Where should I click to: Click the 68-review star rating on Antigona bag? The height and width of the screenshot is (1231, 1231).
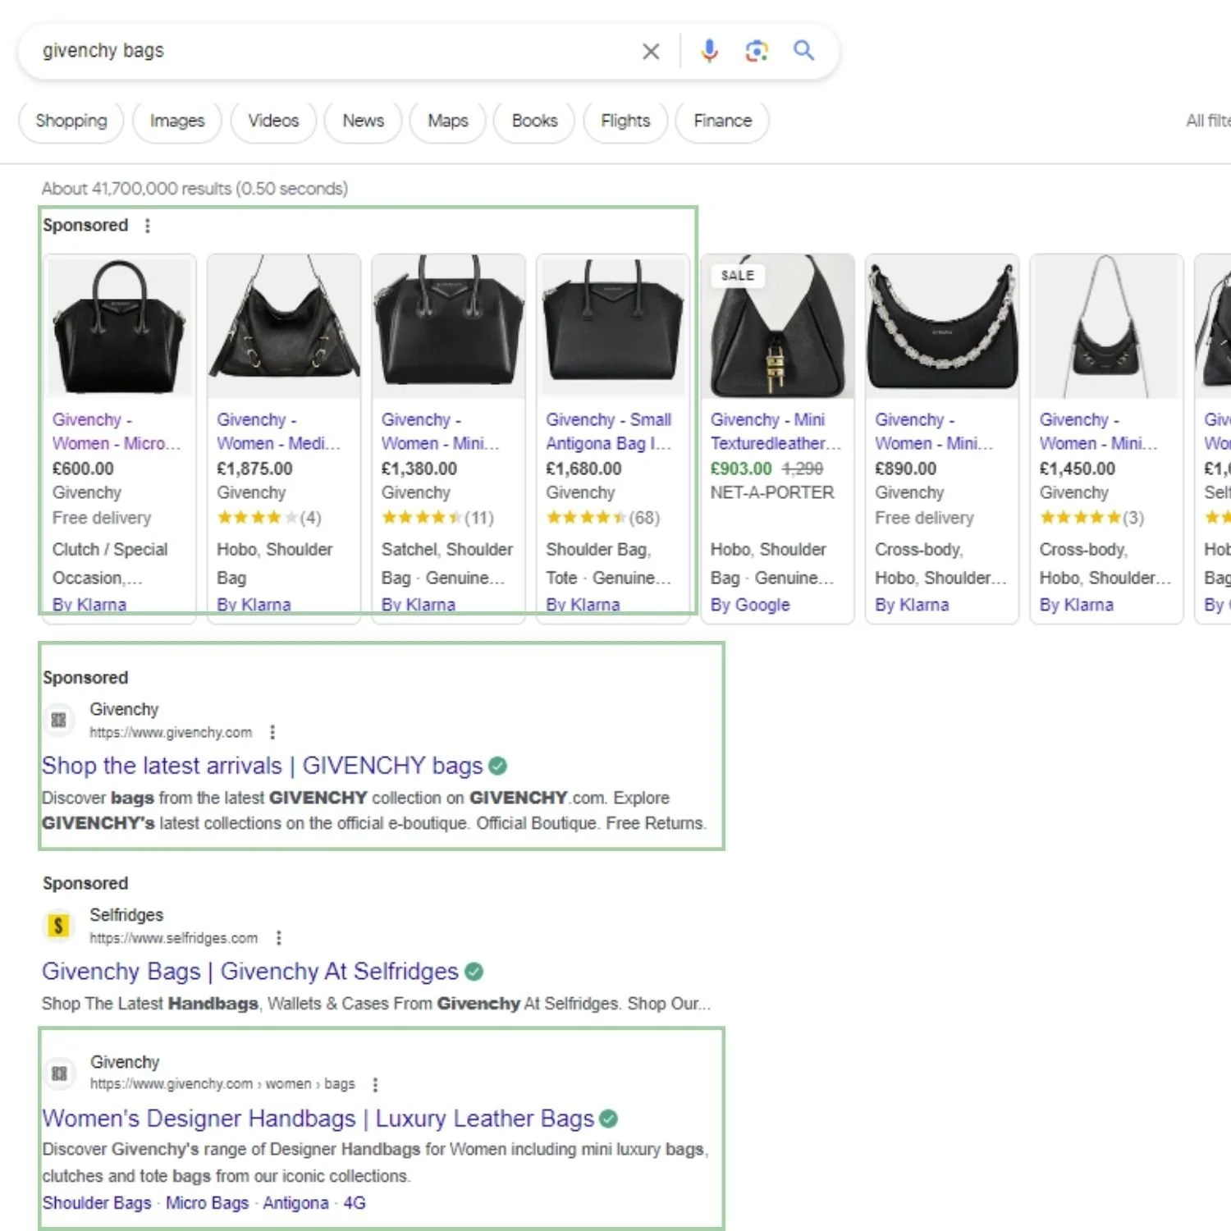coord(603,518)
